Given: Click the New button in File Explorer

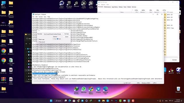Looking at the screenshot, I should pos(29,39).
